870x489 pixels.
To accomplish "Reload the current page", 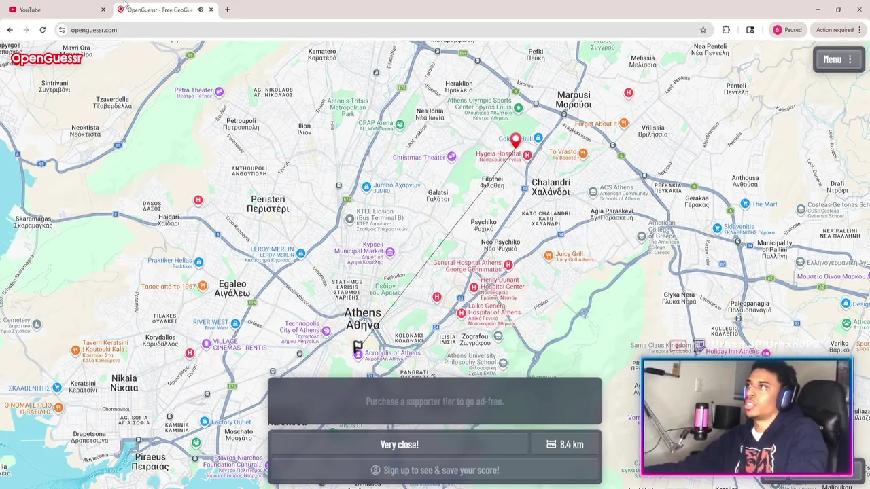I will [42, 30].
